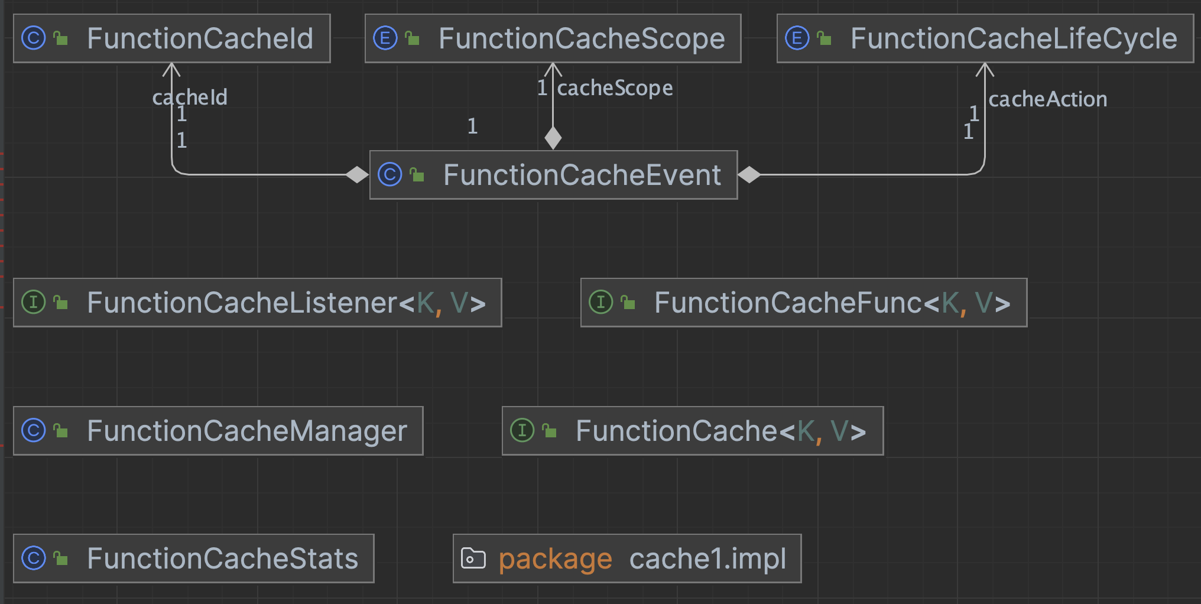Image resolution: width=1201 pixels, height=604 pixels.
Task: Click the interface icon of FunctionCacheFunc
Action: (x=601, y=303)
